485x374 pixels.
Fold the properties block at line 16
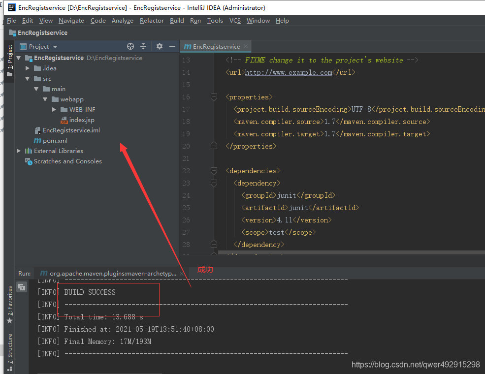(x=214, y=97)
